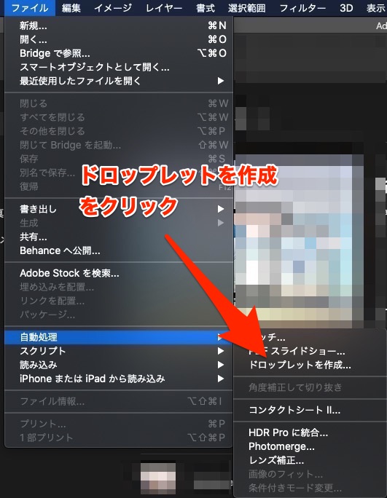Select Bridge で参照... menu entry

coord(119,53)
